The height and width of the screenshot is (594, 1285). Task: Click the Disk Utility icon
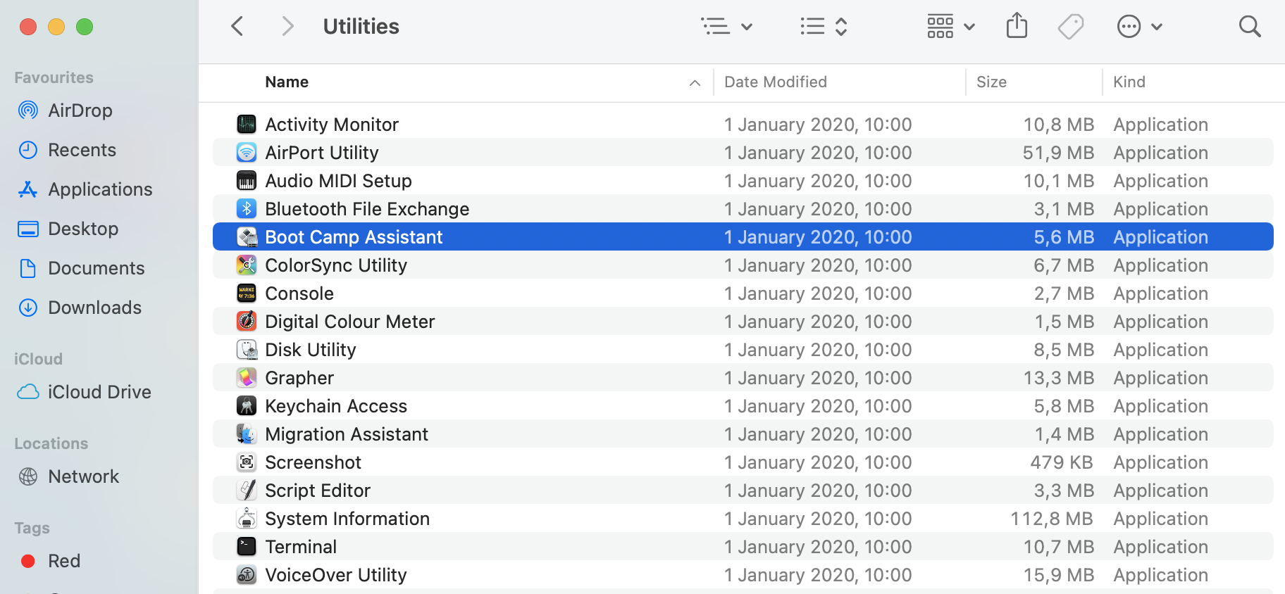click(x=247, y=350)
